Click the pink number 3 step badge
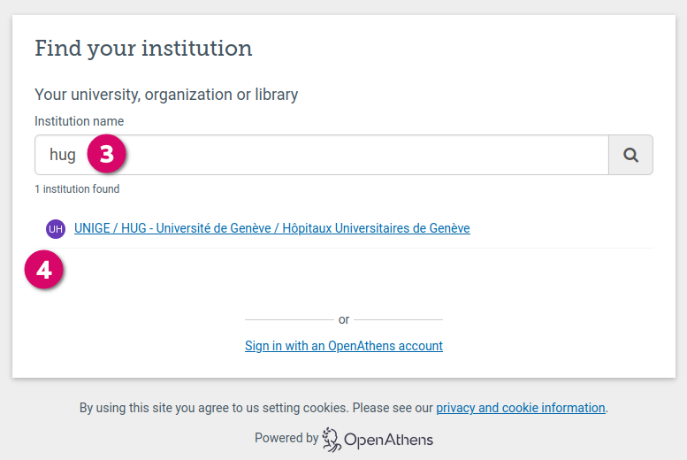 pyautogui.click(x=107, y=155)
